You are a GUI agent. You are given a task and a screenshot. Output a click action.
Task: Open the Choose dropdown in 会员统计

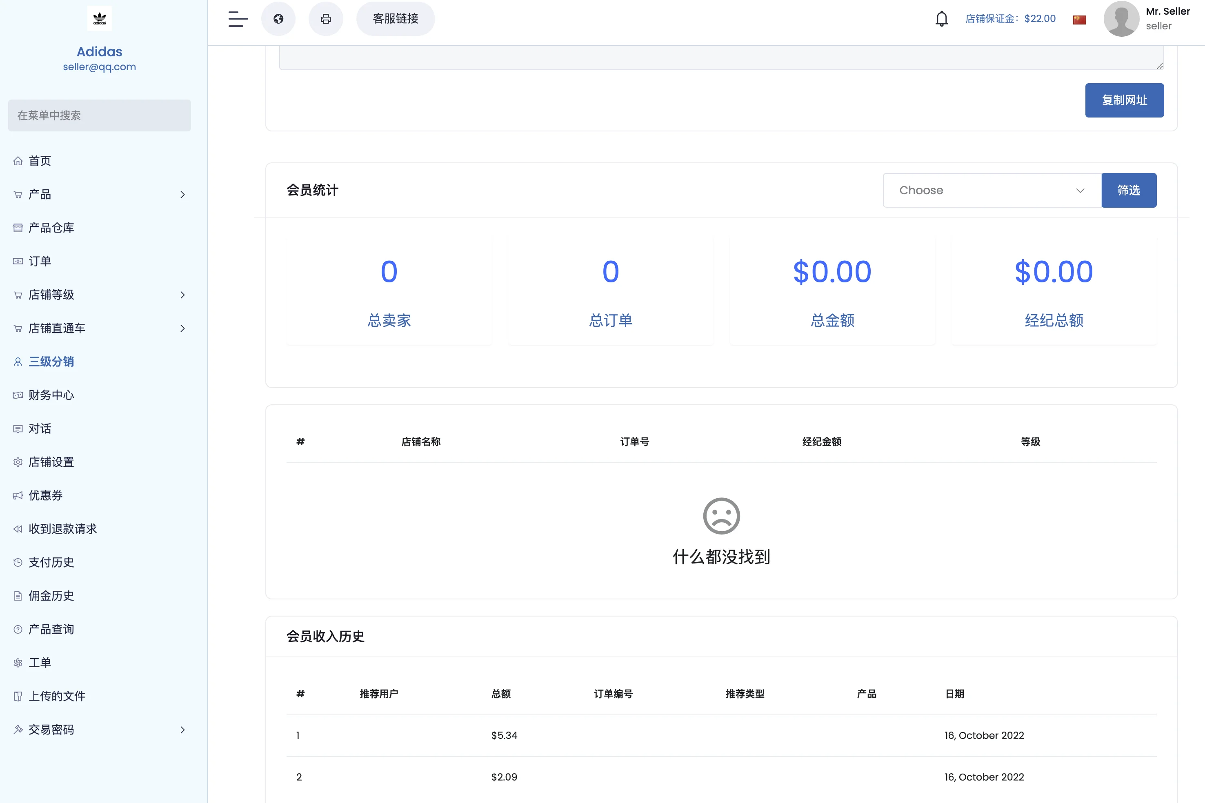pos(992,191)
